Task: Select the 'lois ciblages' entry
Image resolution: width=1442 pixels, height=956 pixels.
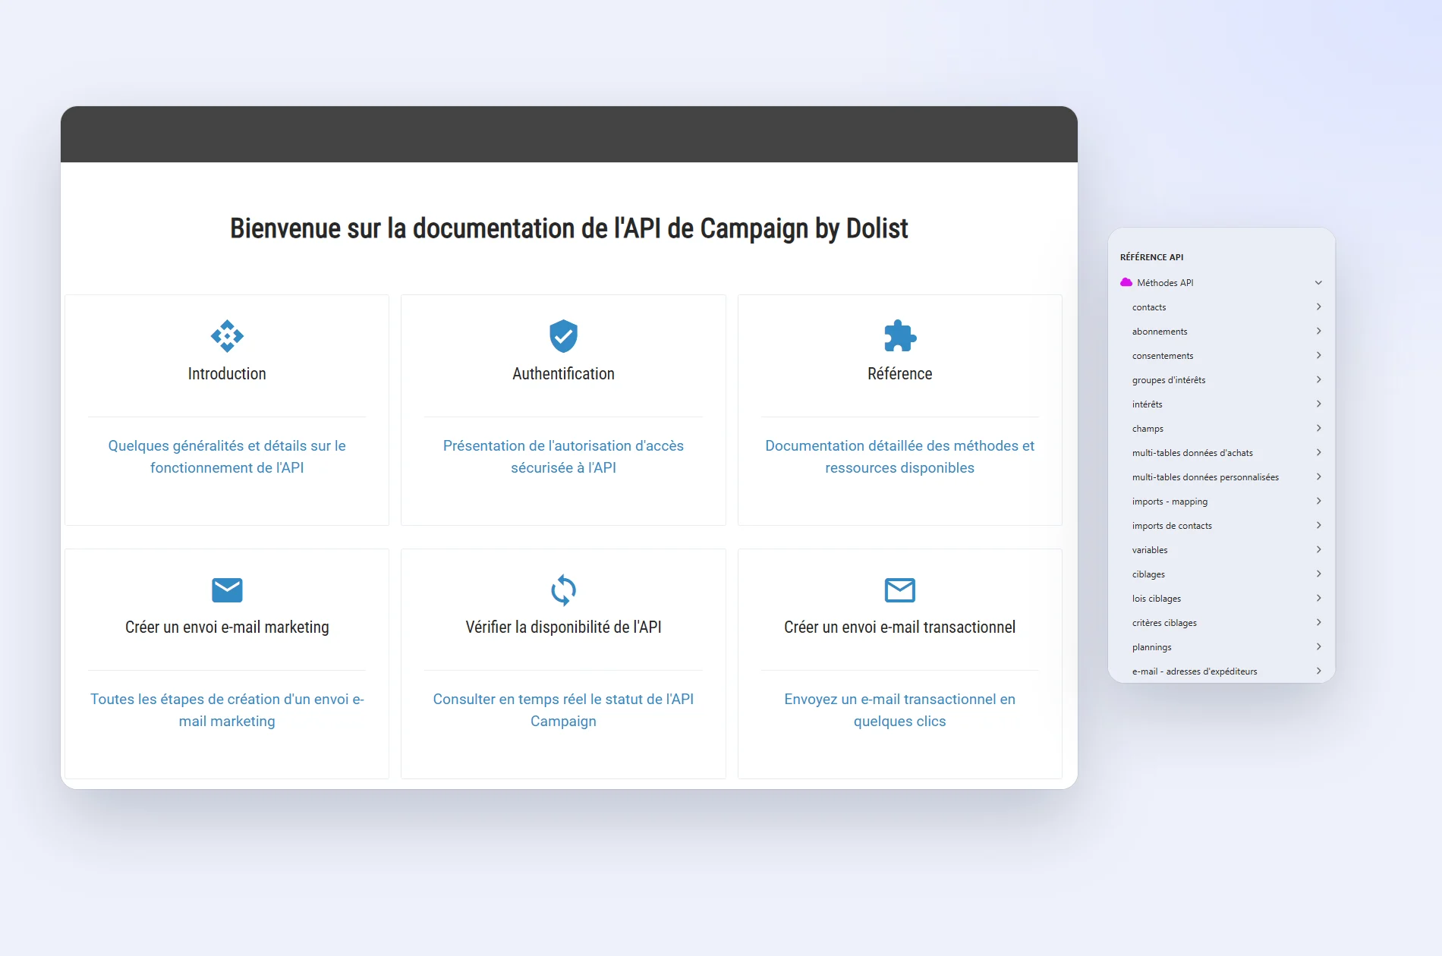Action: coord(1157,599)
